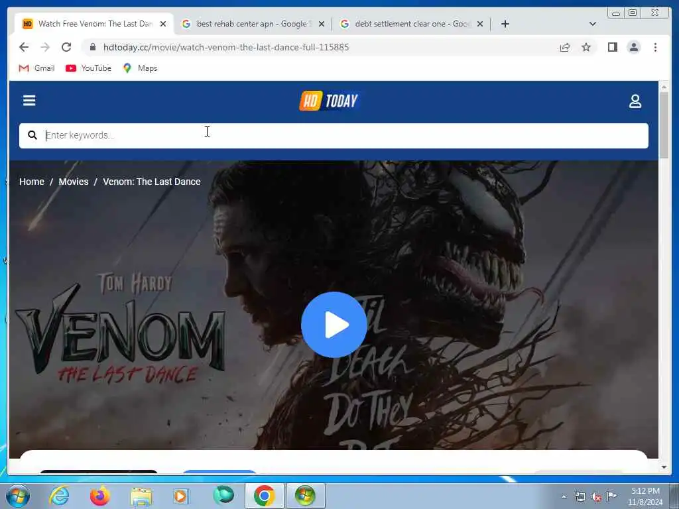
Task: Click the network tray icon
Action: point(580,497)
